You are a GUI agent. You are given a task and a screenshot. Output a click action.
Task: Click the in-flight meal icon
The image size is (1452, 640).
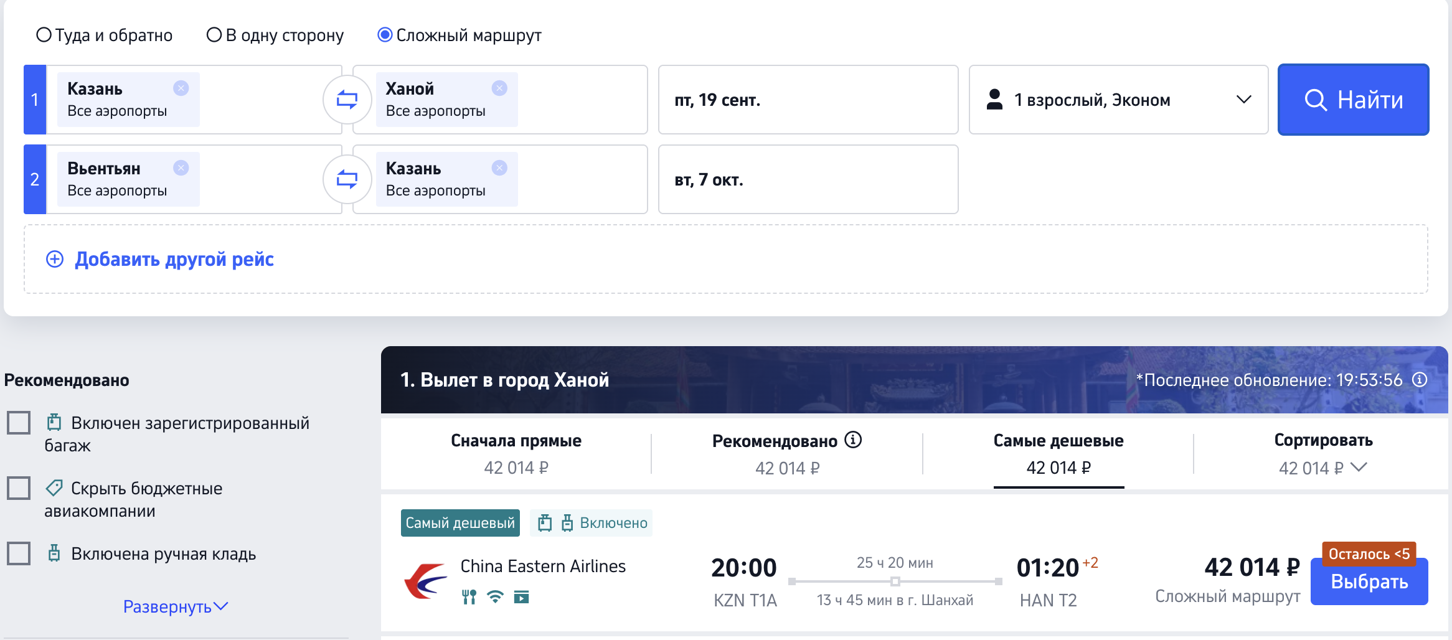click(x=469, y=597)
